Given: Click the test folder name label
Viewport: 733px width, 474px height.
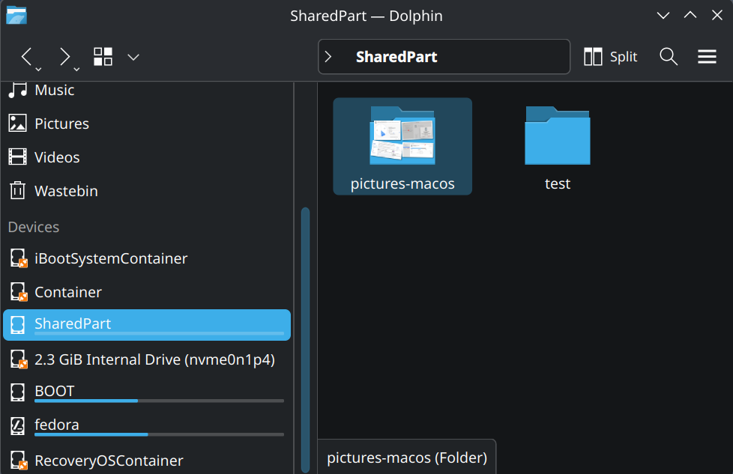Looking at the screenshot, I should click(x=557, y=183).
